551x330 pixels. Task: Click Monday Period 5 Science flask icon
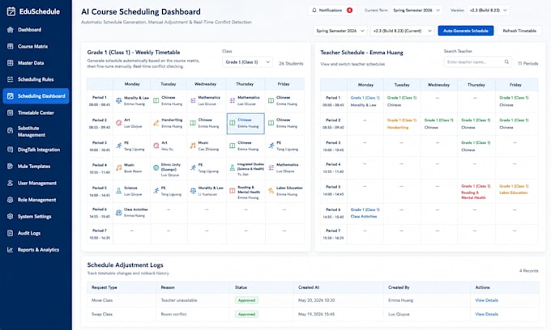click(x=119, y=191)
